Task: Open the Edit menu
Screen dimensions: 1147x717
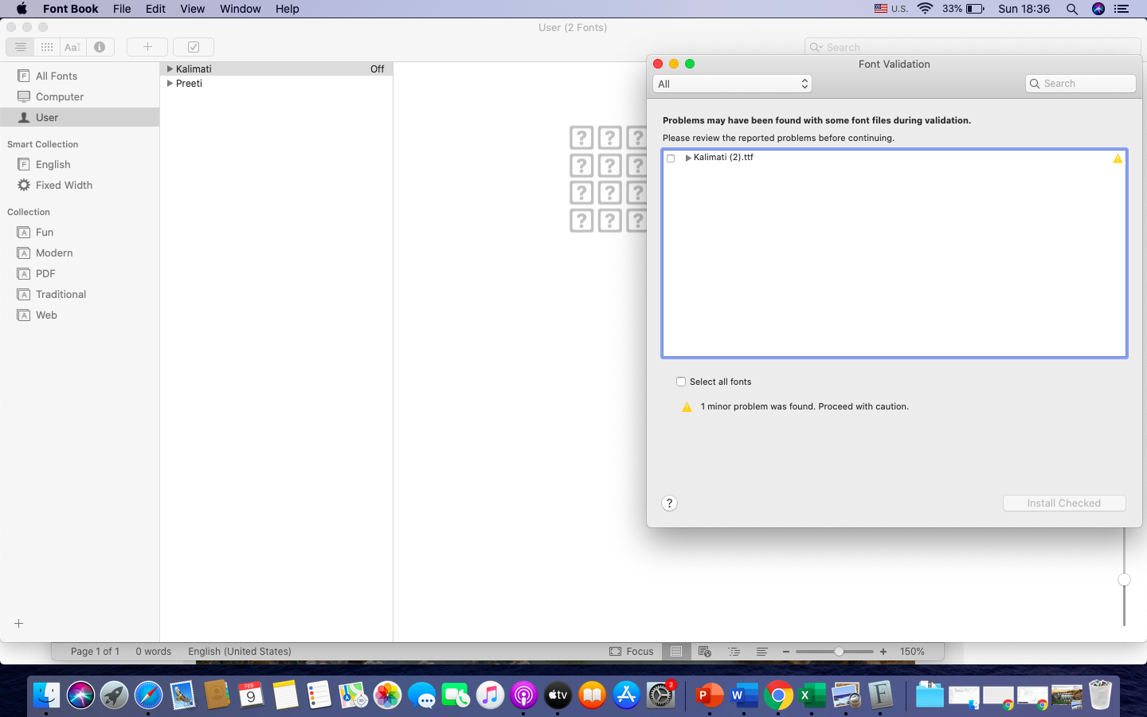Action: [155, 9]
